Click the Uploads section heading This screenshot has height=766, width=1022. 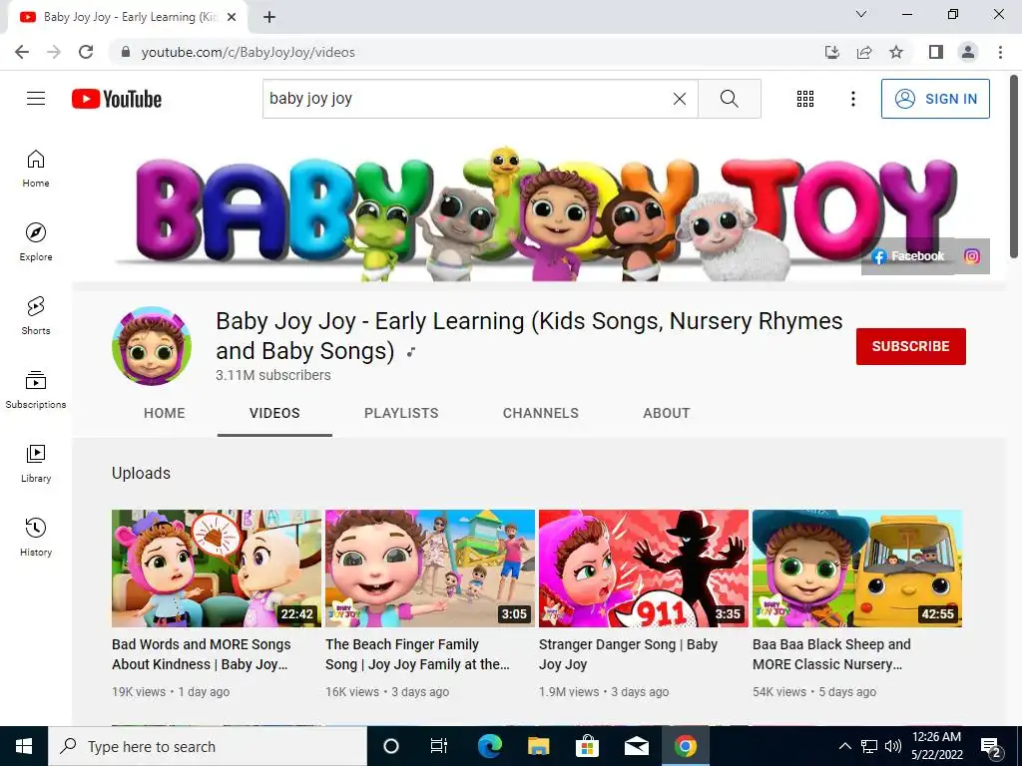click(141, 474)
